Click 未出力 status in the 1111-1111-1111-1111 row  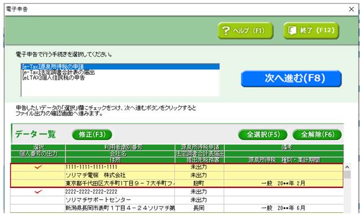click(199, 167)
